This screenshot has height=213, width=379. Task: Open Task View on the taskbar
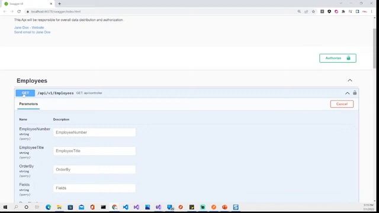[37, 207]
